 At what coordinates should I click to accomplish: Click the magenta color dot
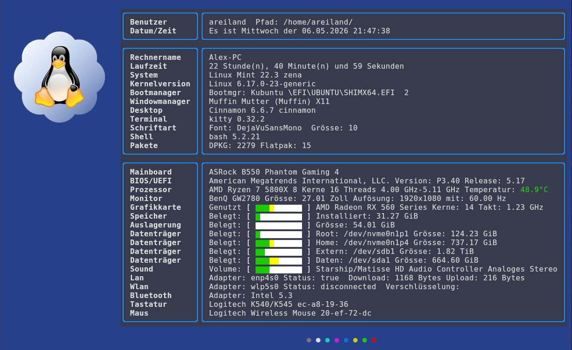(x=337, y=340)
